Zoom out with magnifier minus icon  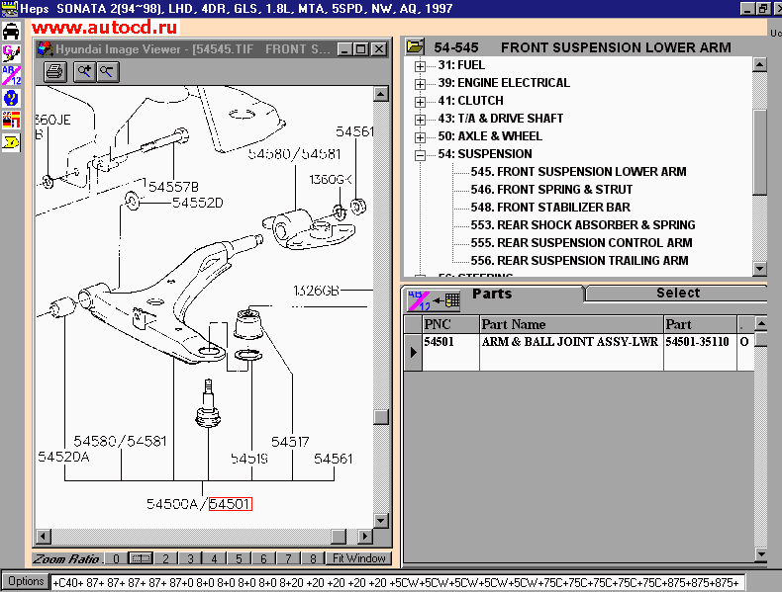tap(107, 72)
